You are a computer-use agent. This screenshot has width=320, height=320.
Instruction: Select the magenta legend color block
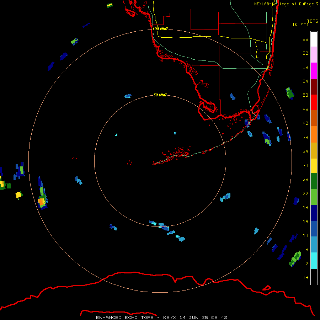point(314,71)
